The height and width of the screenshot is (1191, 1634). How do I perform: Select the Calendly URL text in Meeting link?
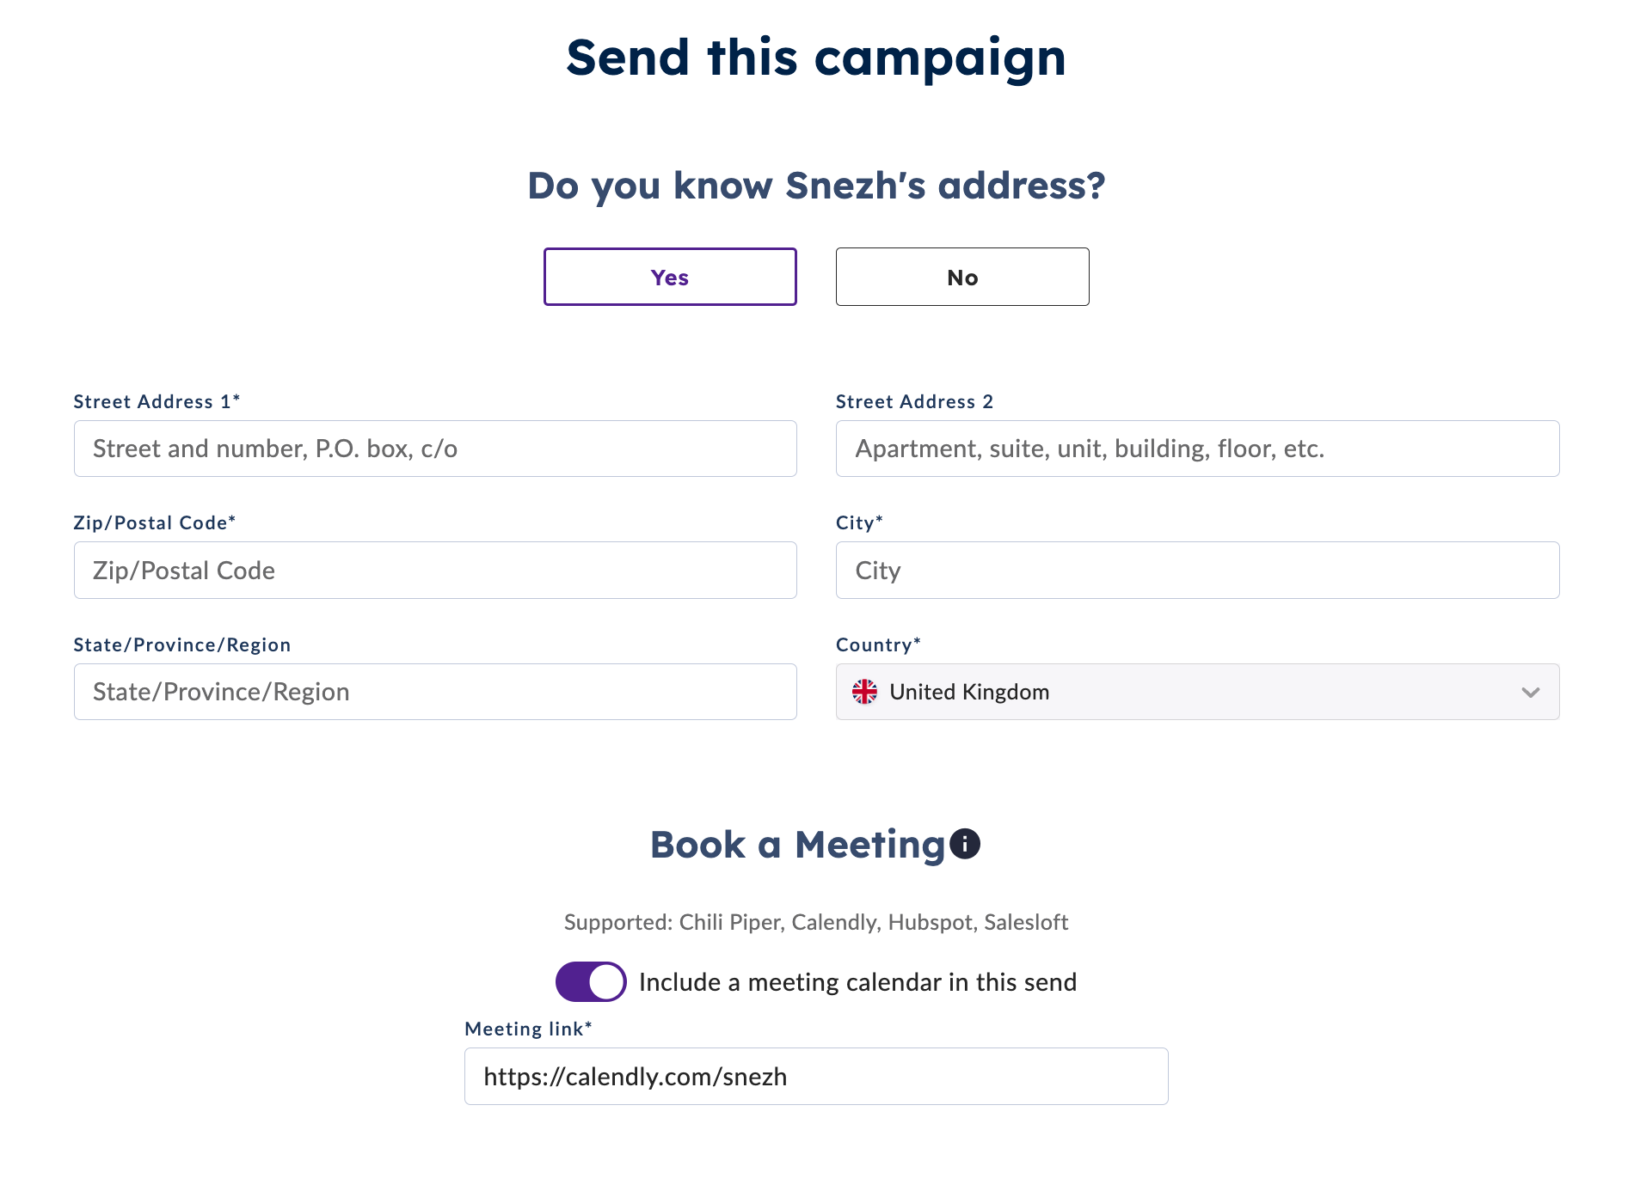[x=635, y=1076]
